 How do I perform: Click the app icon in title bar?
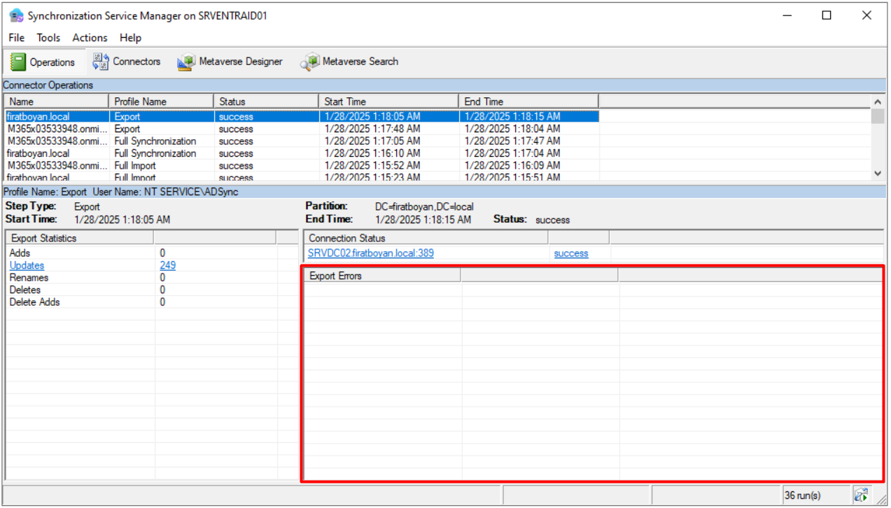tap(16, 15)
